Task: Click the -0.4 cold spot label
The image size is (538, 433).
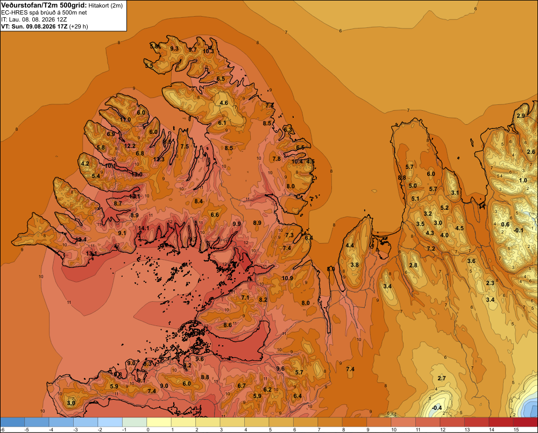Action: click(436, 408)
